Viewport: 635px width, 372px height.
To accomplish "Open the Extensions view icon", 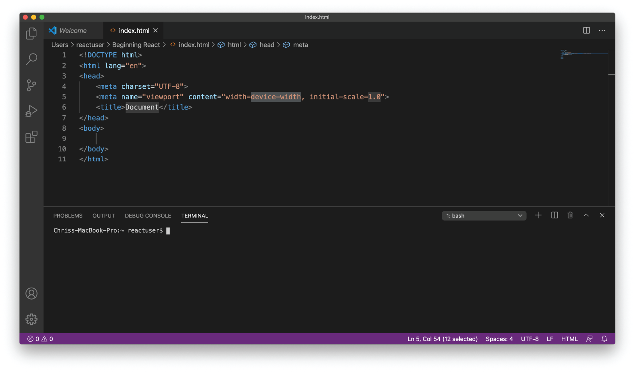I will click(x=31, y=136).
